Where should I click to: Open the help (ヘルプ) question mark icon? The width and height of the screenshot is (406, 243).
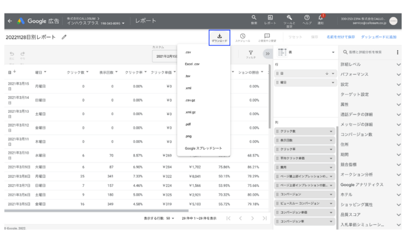[307, 19]
